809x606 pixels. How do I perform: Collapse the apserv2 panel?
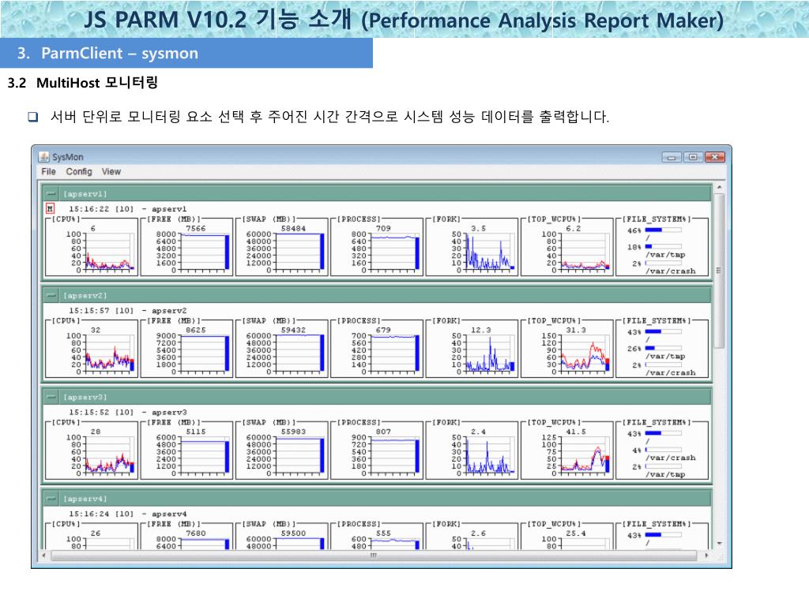(x=51, y=295)
